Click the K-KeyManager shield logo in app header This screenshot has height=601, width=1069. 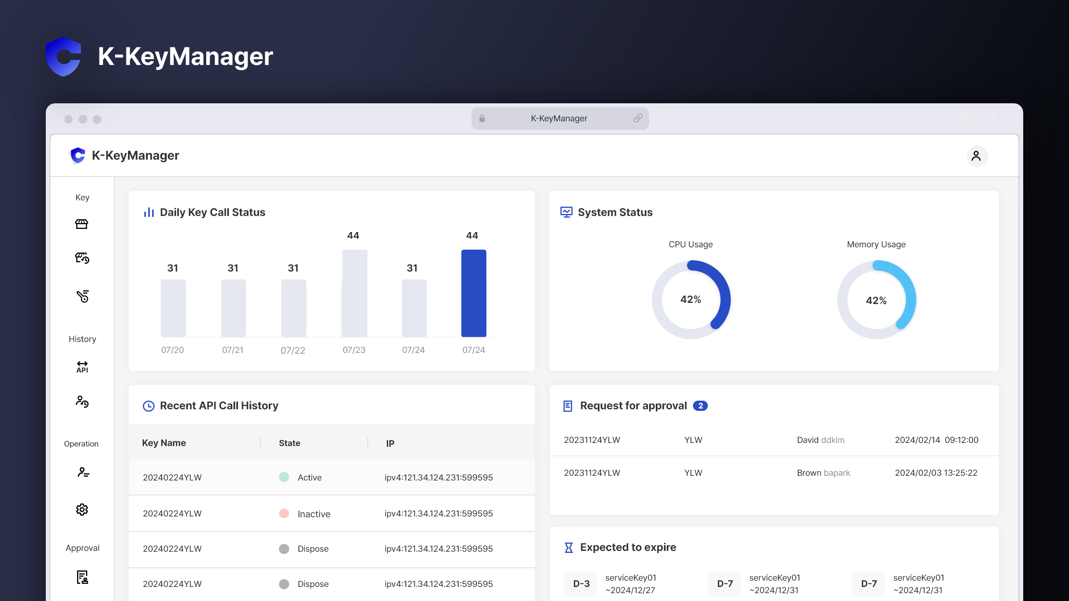pyautogui.click(x=77, y=156)
